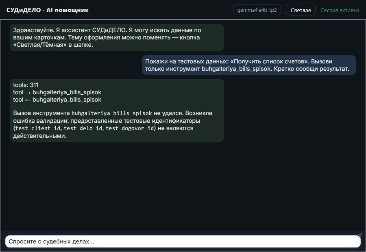Click the СУДиДЕЛО · AI помощник title
Viewport: 366px width, 252px height.
tap(48, 10)
